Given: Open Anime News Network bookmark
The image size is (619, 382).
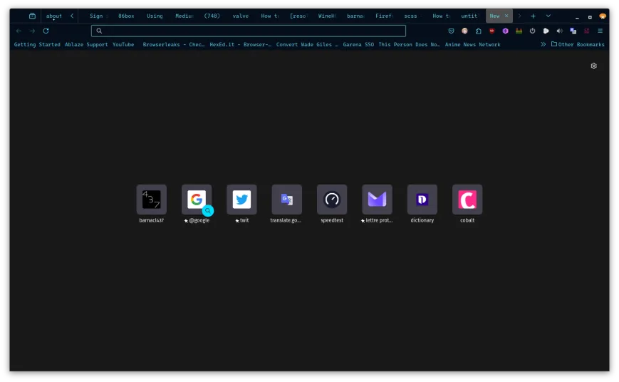Looking at the screenshot, I should point(472,45).
